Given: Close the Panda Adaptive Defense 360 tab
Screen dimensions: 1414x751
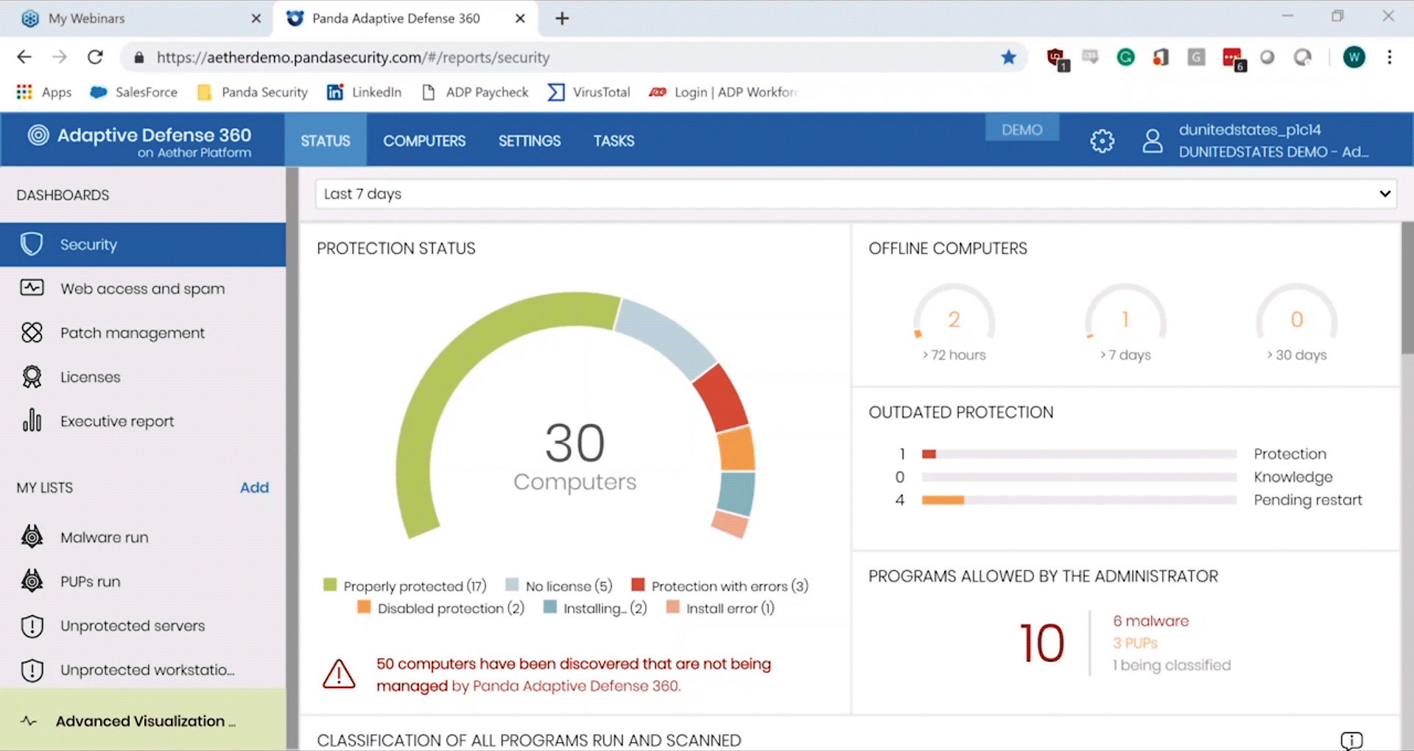Looking at the screenshot, I should point(520,18).
